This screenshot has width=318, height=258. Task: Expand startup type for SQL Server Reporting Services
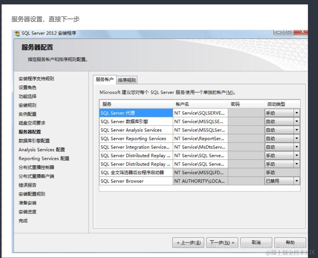pyautogui.click(x=297, y=138)
